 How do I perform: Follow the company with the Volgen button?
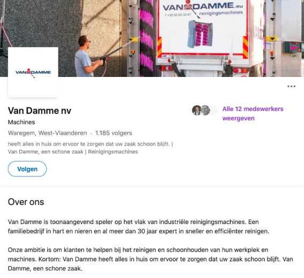pyautogui.click(x=27, y=169)
